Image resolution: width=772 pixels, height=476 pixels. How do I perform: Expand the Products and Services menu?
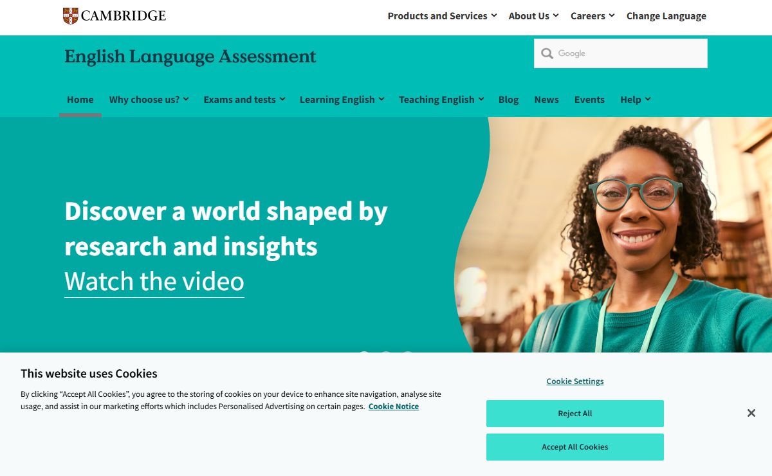(442, 16)
